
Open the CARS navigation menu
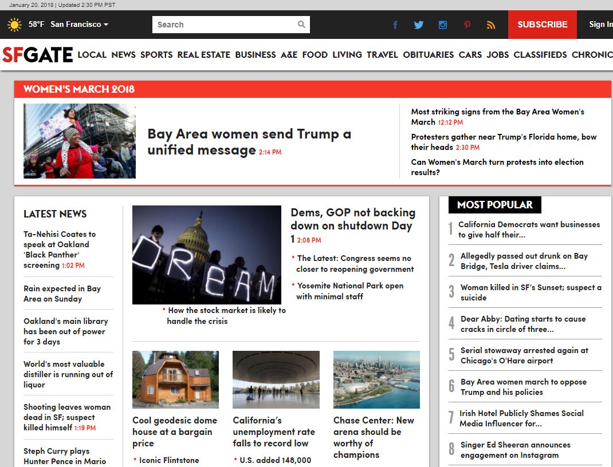pos(470,55)
